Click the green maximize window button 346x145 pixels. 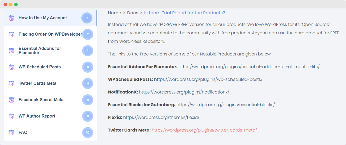(x=16, y=4)
